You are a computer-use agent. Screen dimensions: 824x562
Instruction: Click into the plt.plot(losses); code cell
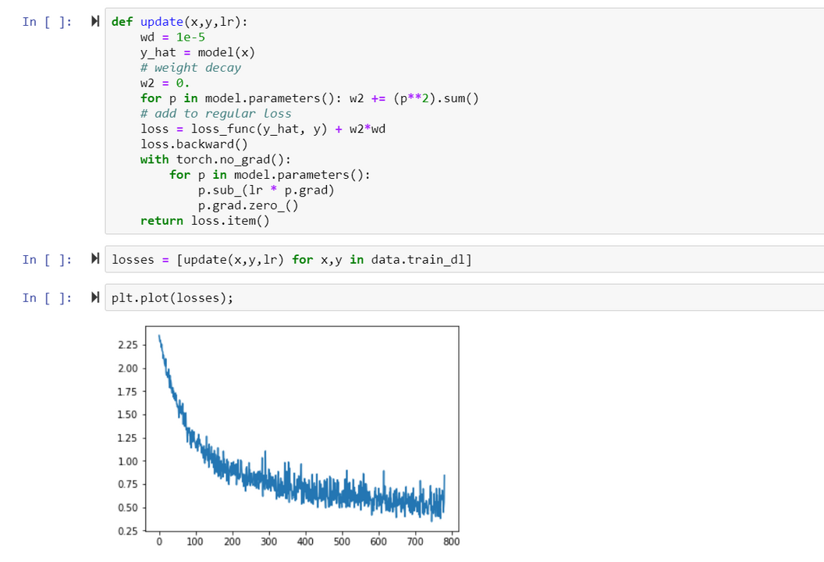(172, 297)
